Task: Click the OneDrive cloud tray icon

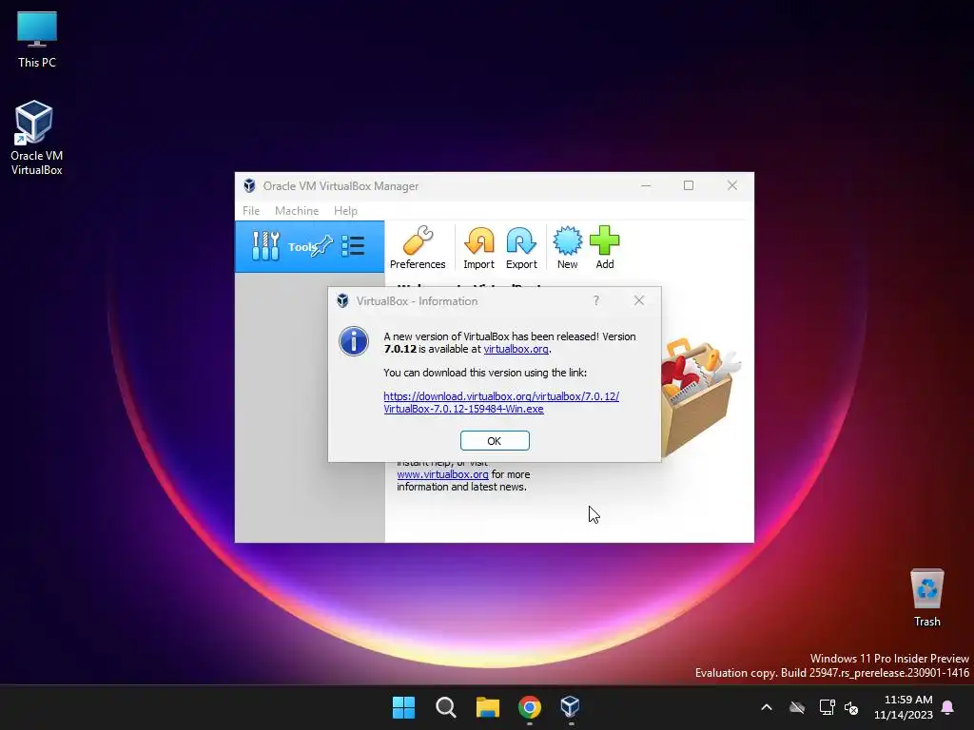Action: coord(797,707)
